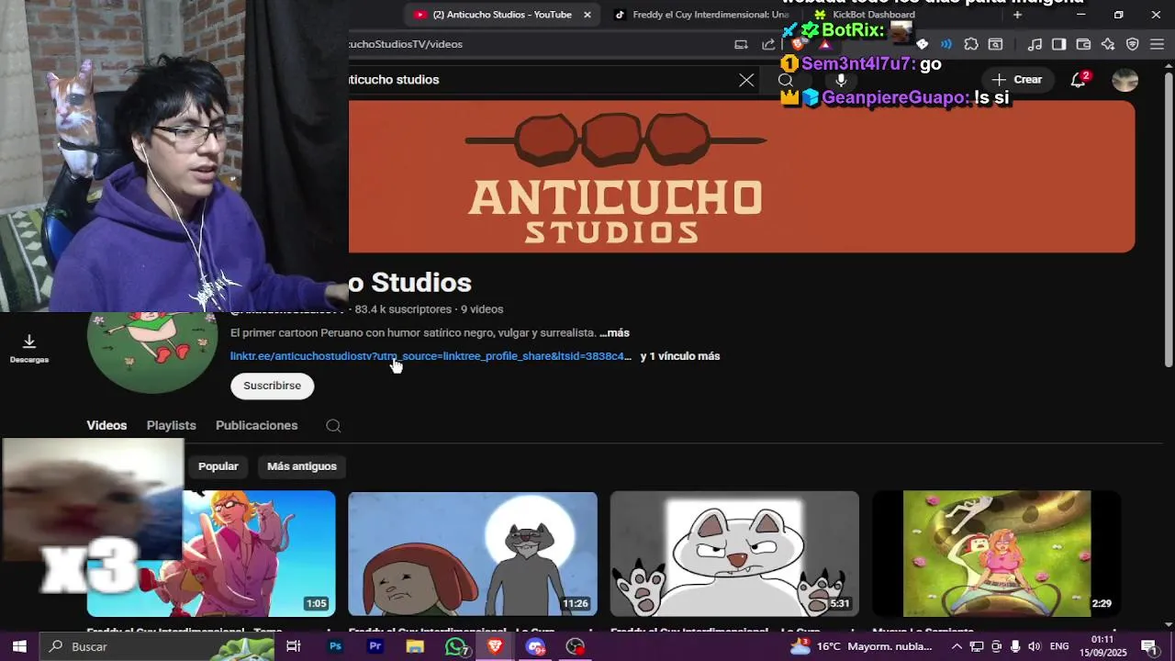Screen dimensions: 1175x661
Task: Open the Brave hamburger main menu
Action: [x=1157, y=44]
